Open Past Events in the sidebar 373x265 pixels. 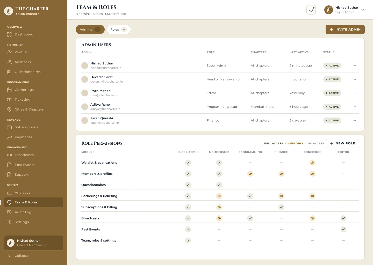[x=34, y=165]
